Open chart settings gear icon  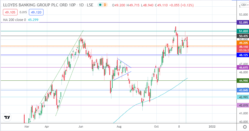coord(245,127)
